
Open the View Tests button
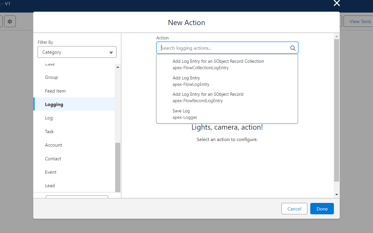click(358, 21)
